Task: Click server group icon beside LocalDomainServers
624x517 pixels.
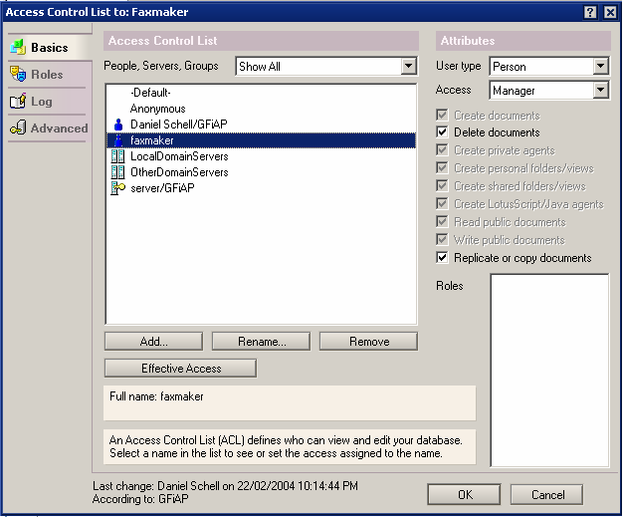Action: coord(118,156)
